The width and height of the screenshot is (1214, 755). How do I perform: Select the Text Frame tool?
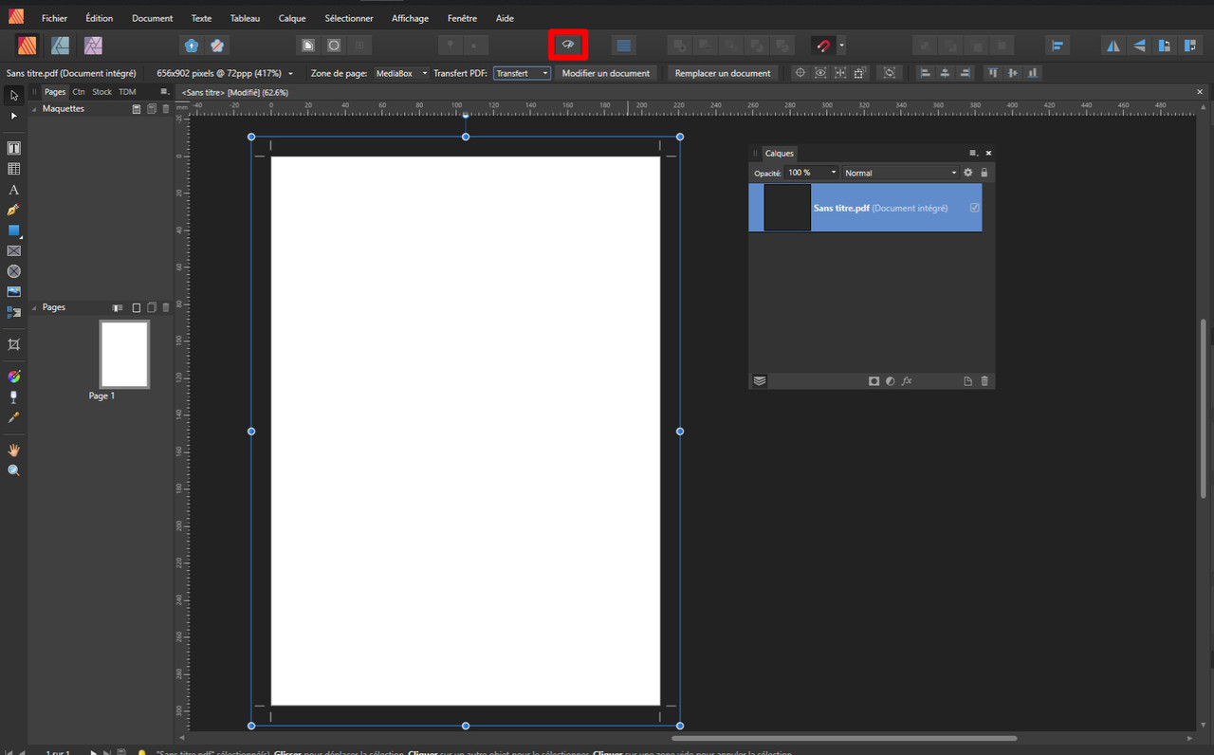pyautogui.click(x=13, y=148)
